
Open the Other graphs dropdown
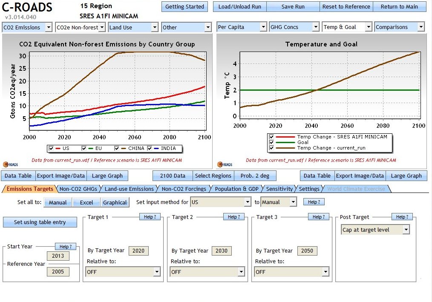[x=186, y=27]
